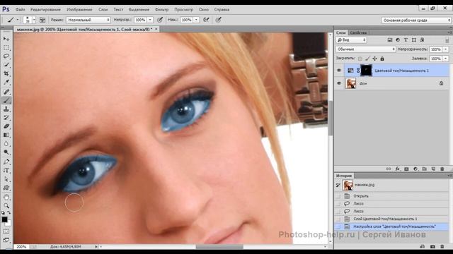Click the layer mask thumbnail

click(x=366, y=71)
